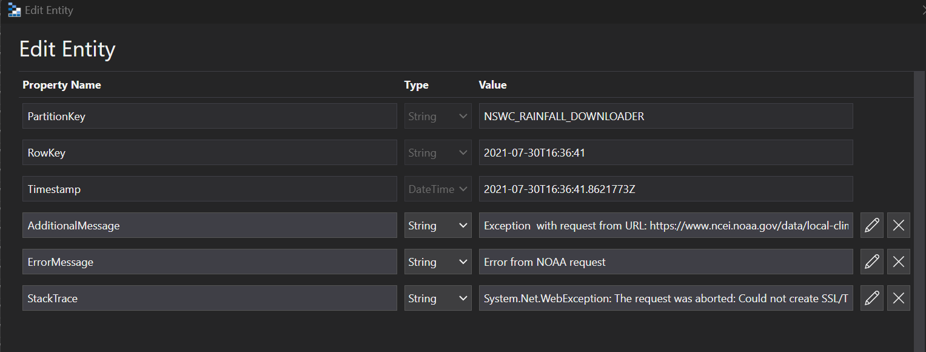926x352 pixels.
Task: Open type dropdown for StackTrace
Action: pos(438,298)
